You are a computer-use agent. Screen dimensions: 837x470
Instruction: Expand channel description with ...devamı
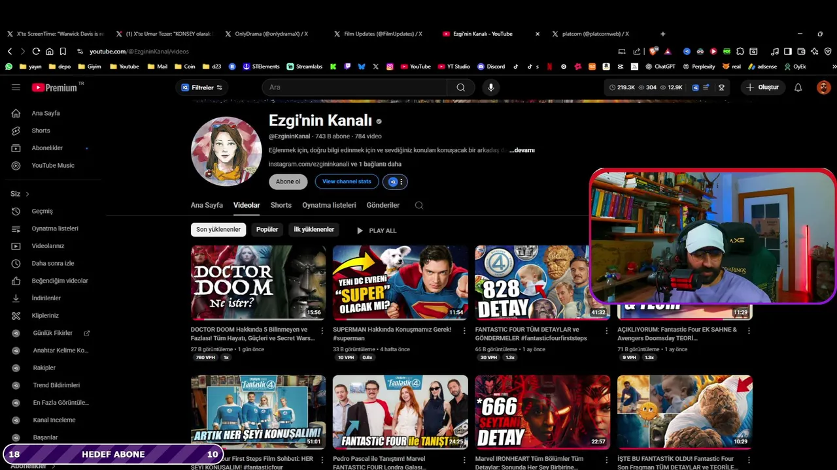point(522,150)
